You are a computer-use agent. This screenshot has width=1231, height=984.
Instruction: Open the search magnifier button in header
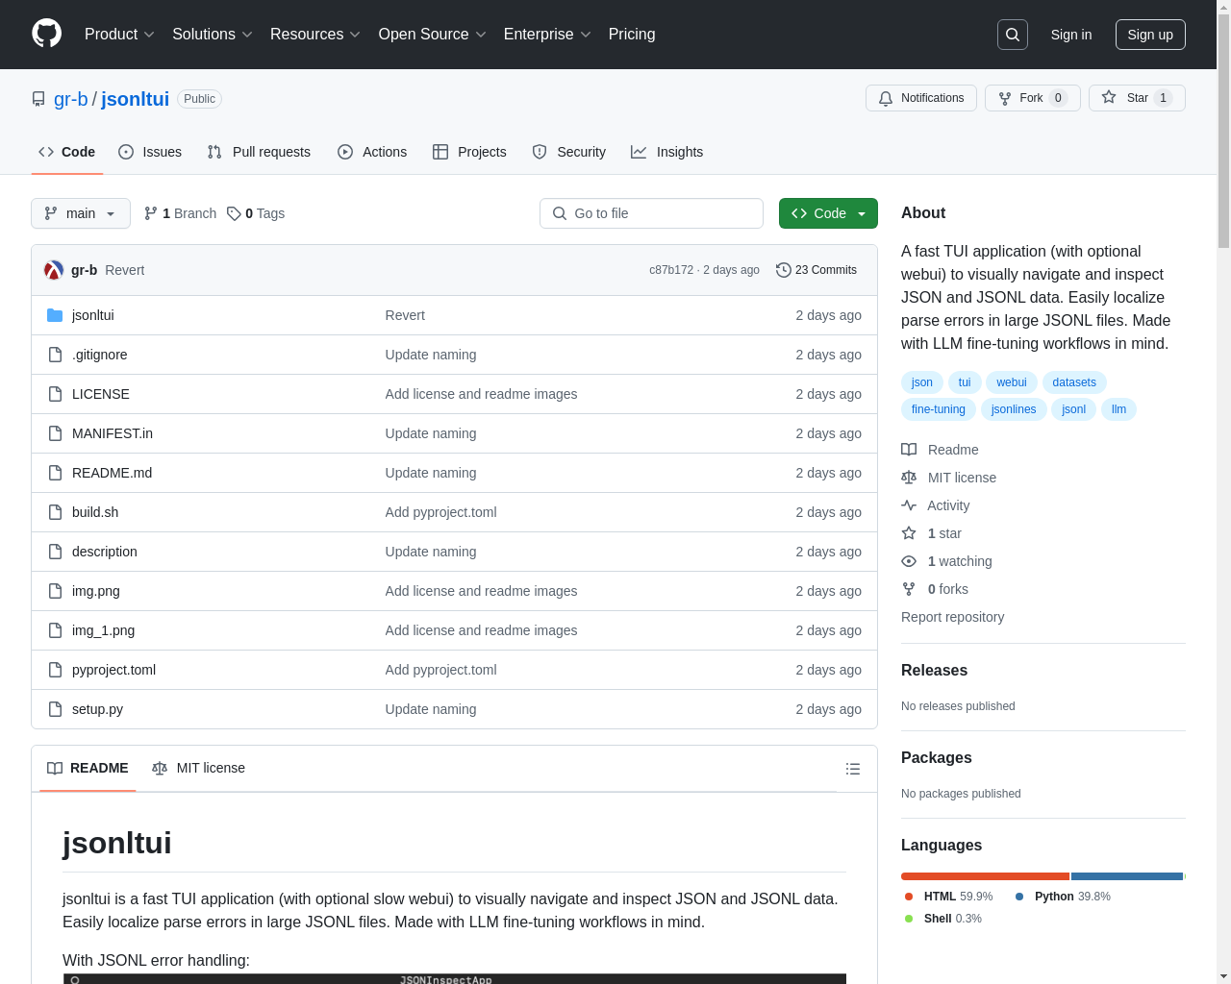tap(1013, 35)
